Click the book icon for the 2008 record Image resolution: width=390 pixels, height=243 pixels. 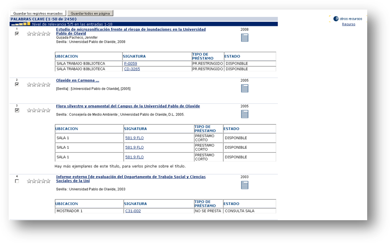[244, 38]
